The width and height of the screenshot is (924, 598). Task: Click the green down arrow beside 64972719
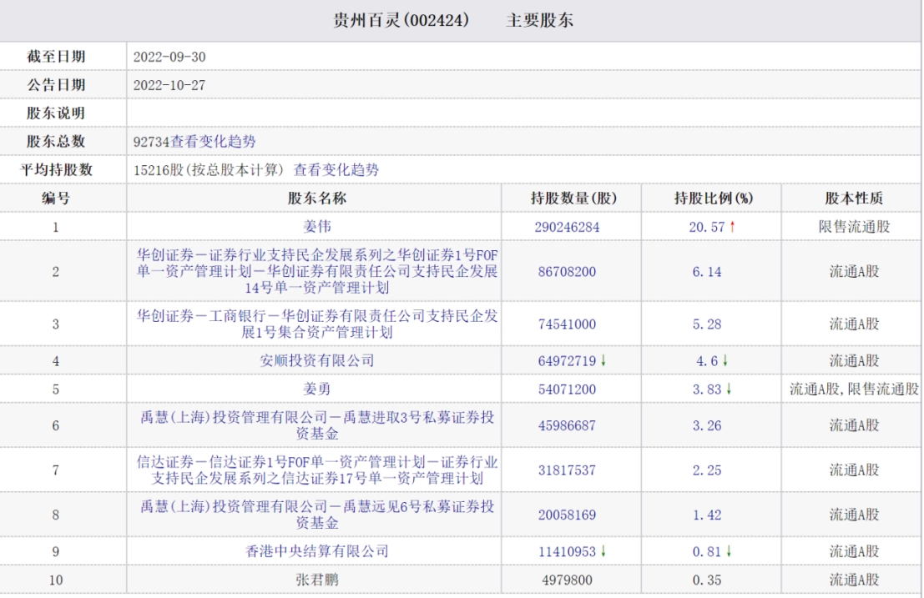[603, 361]
